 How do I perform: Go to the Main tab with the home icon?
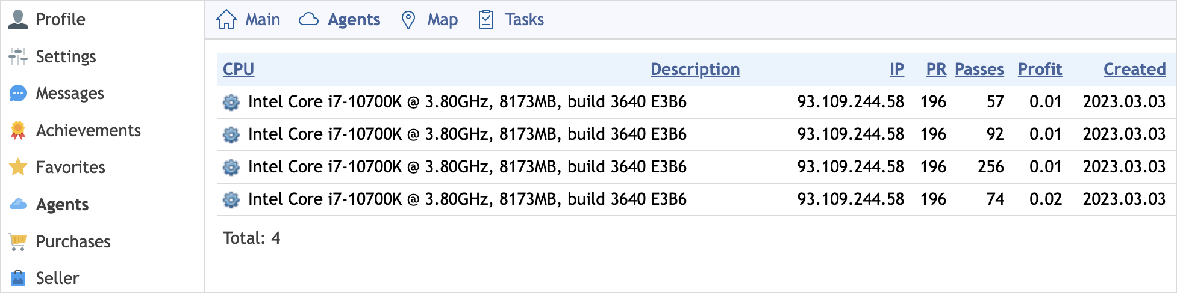tap(248, 19)
